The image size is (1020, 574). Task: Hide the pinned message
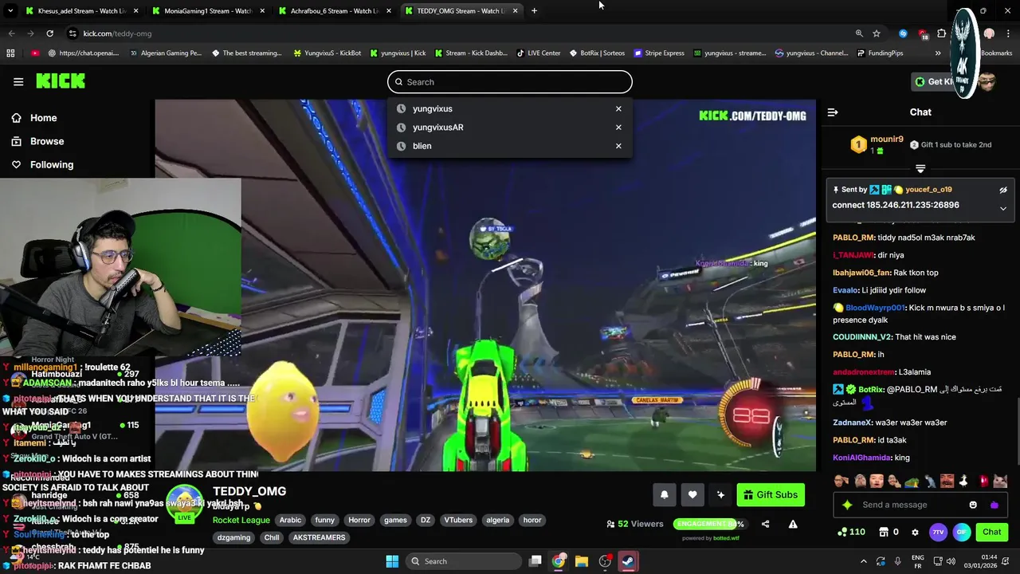(1003, 190)
